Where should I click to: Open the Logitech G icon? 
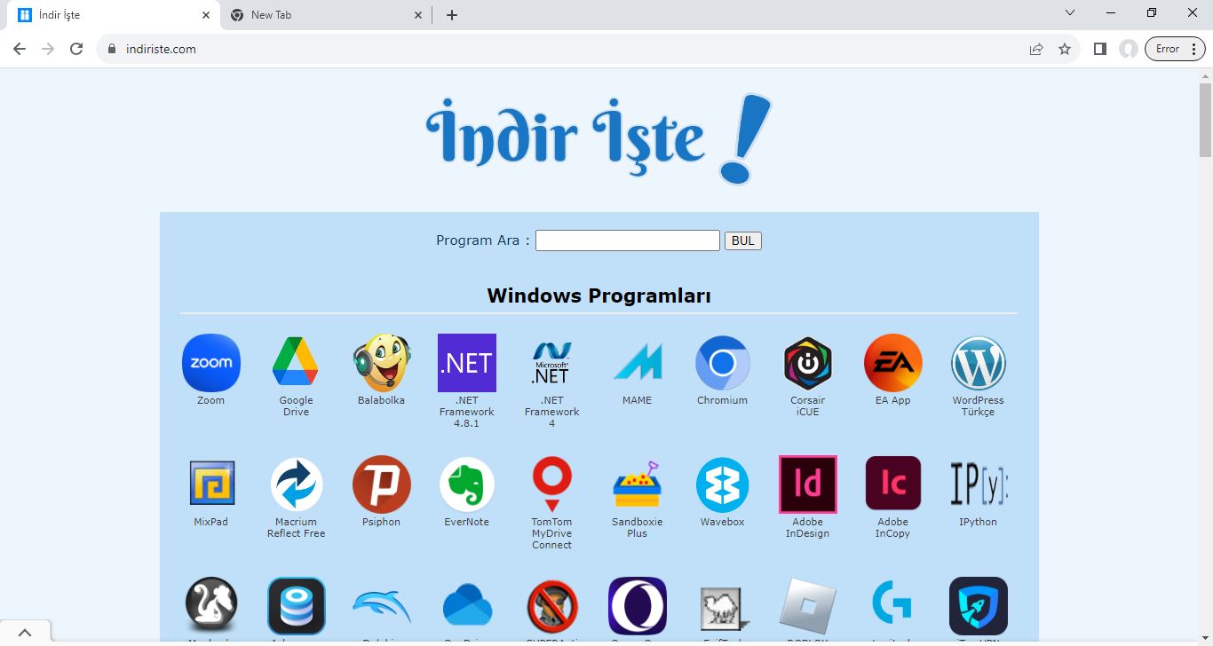pos(892,603)
